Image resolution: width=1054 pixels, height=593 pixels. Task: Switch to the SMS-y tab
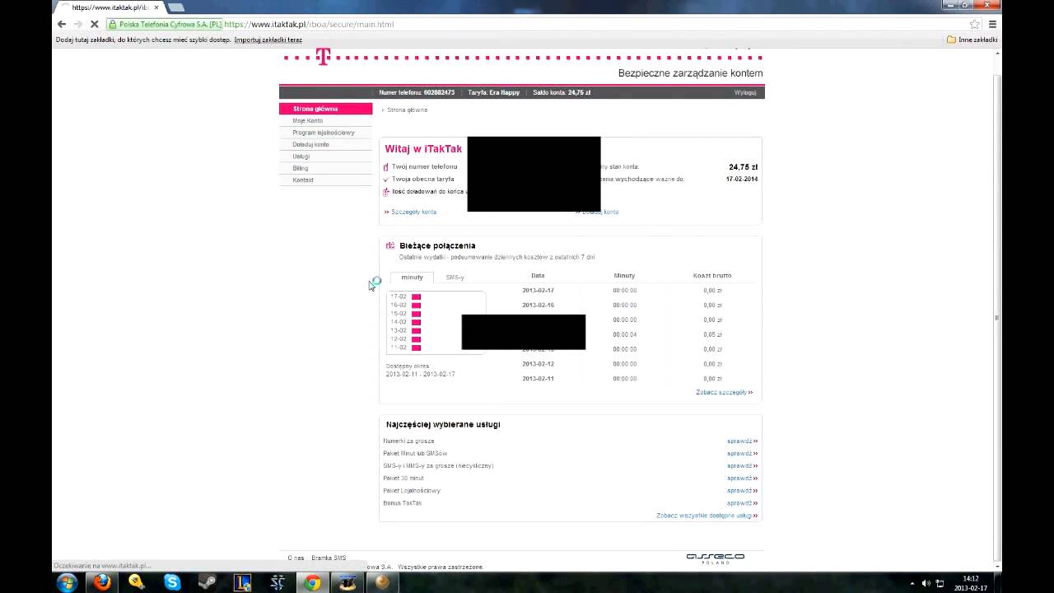coord(455,278)
